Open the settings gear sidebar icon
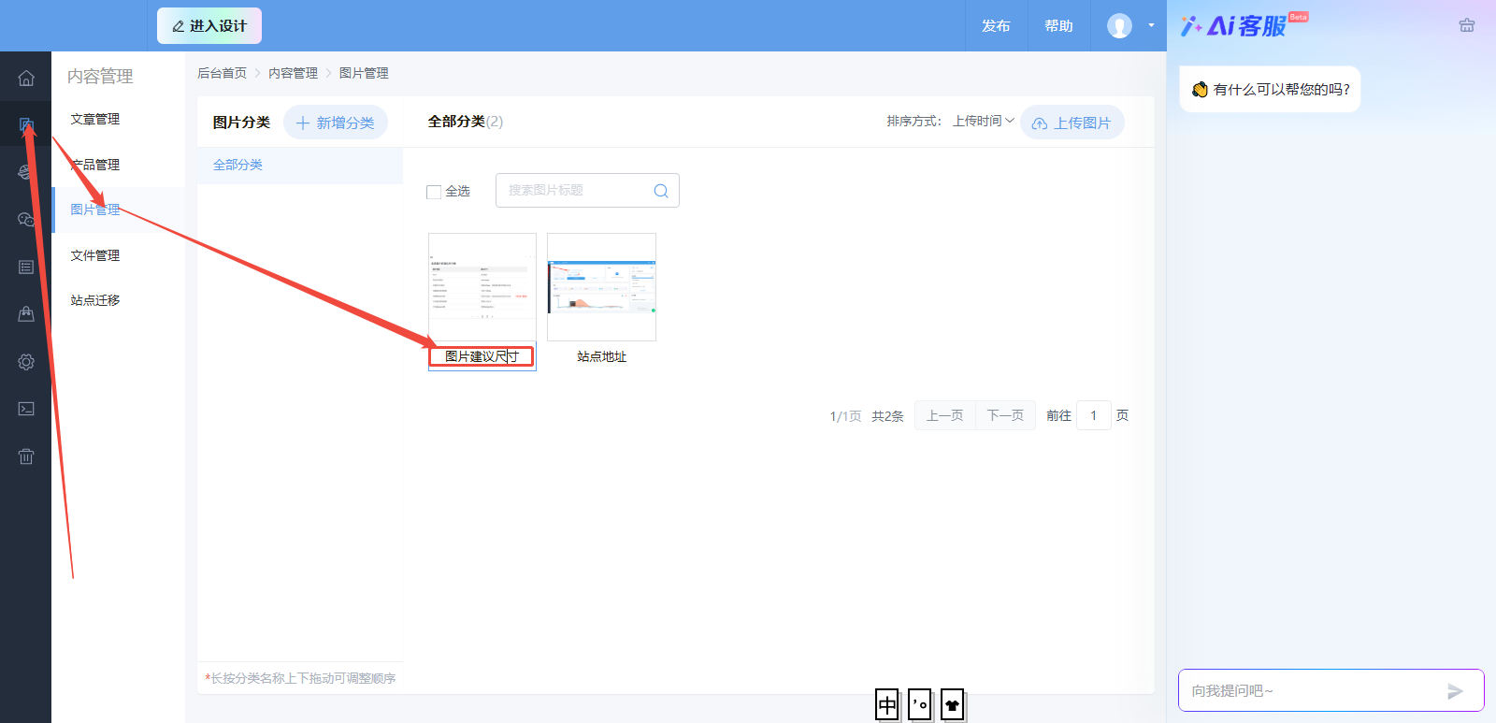 (x=26, y=362)
